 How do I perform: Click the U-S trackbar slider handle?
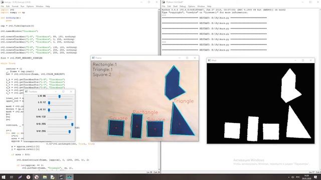click(x=72, y=124)
